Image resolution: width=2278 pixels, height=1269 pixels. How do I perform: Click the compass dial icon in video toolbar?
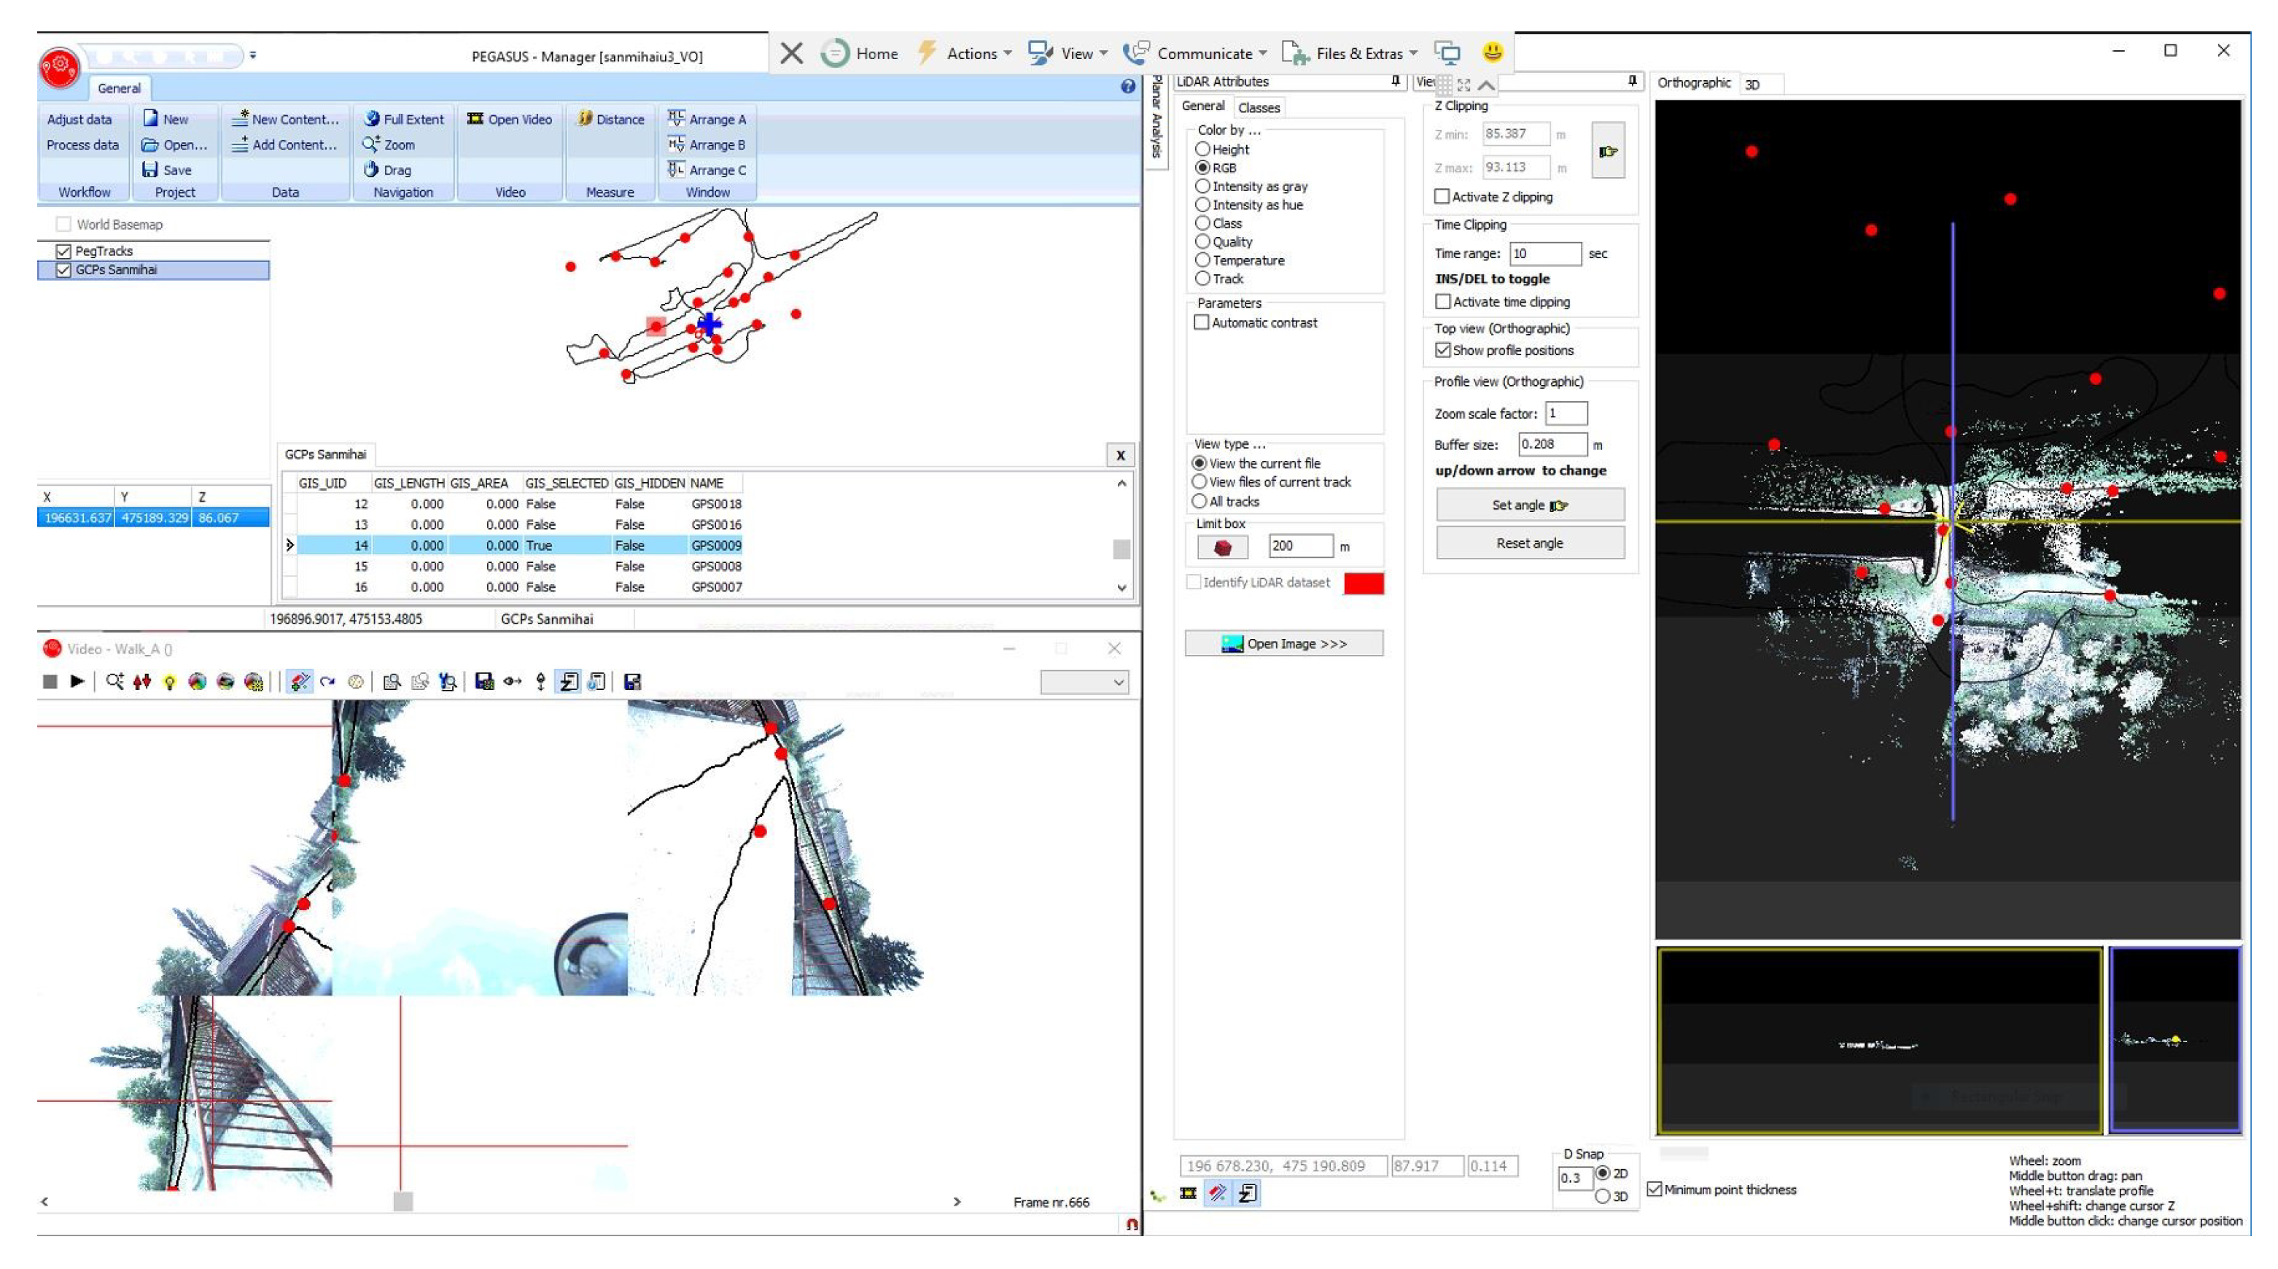click(x=356, y=682)
